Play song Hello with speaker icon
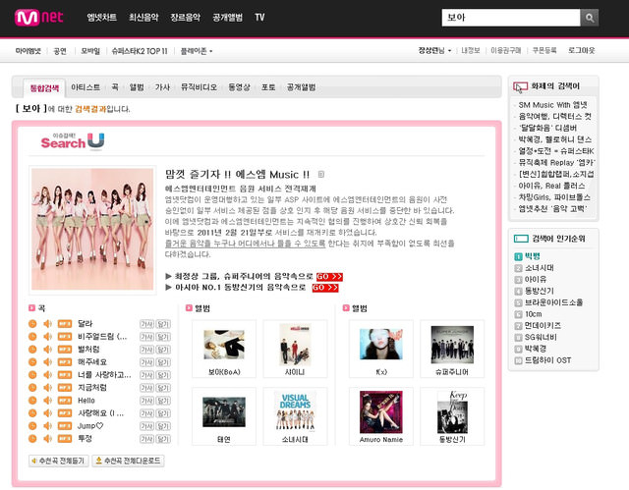 tap(48, 401)
